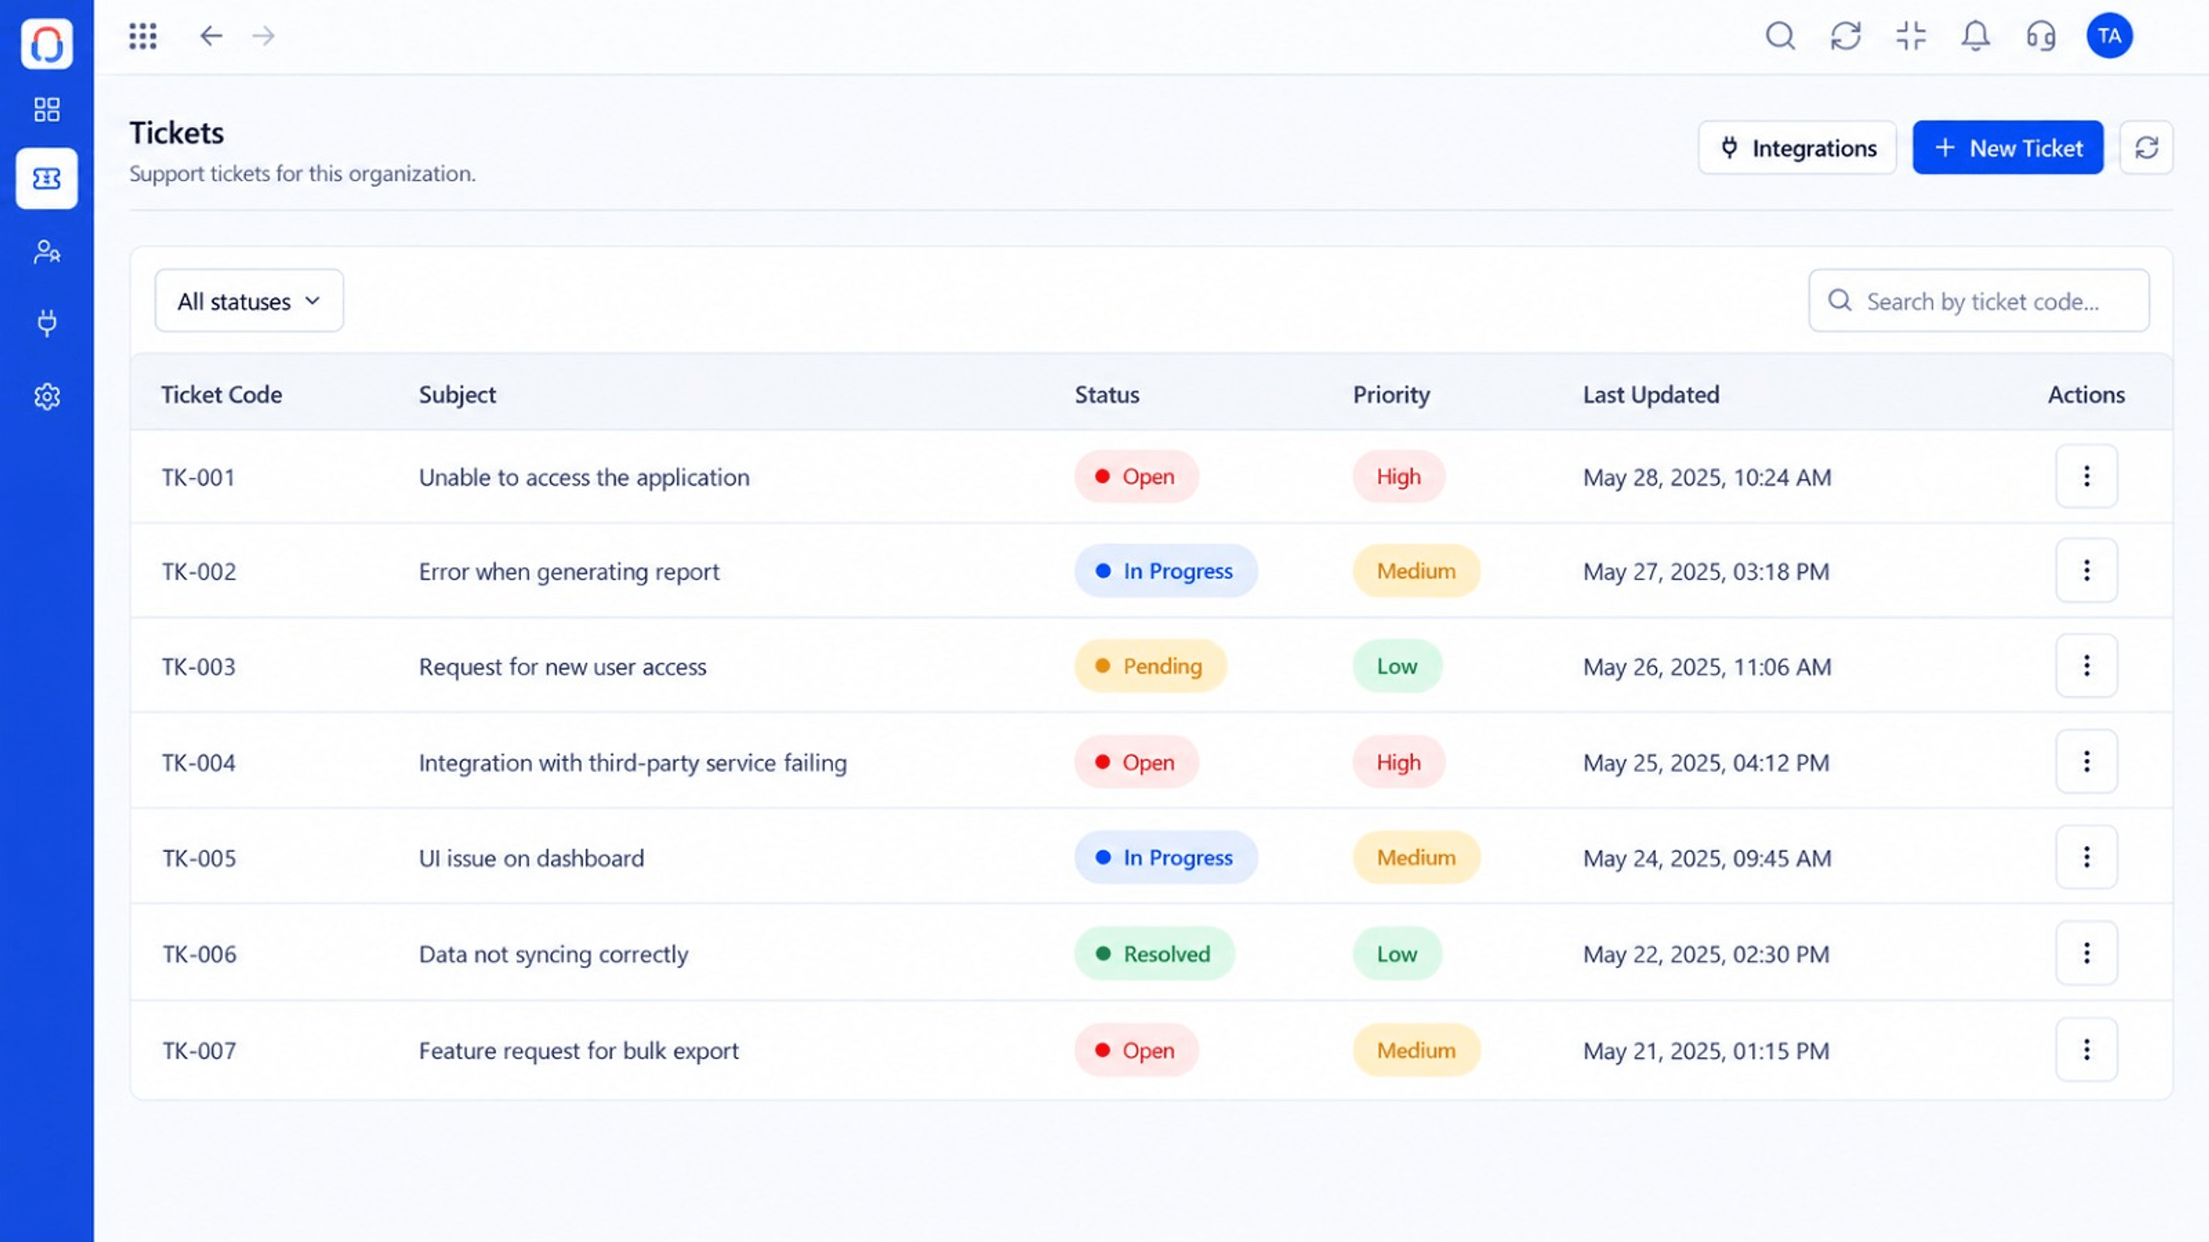Open the support headset icon

(x=2041, y=36)
